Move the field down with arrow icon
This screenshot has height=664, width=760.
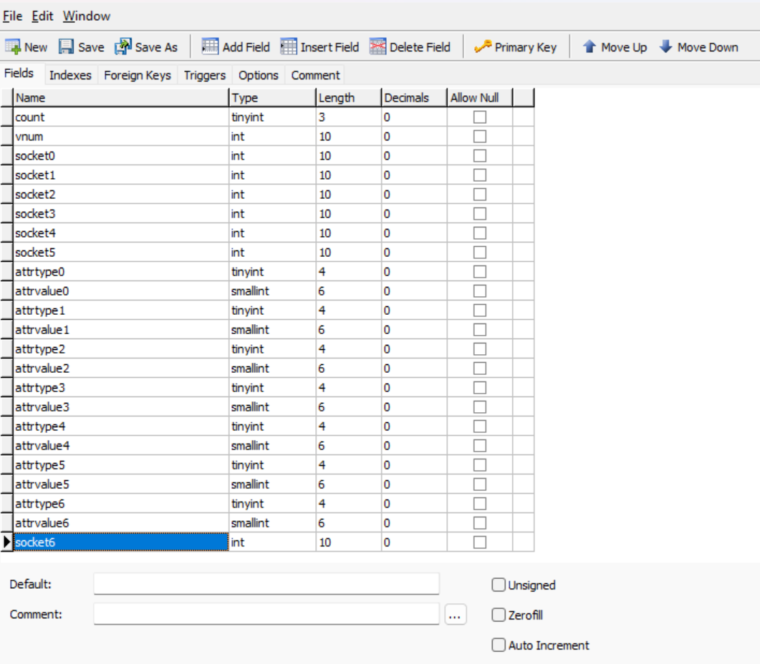665,47
